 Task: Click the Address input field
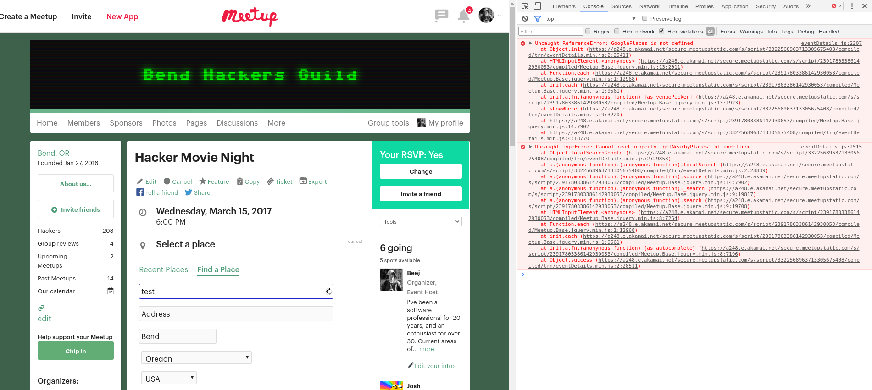coord(236,314)
